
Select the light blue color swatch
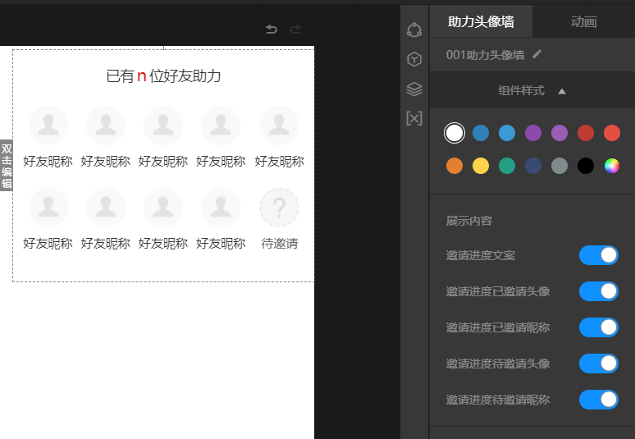coord(507,133)
